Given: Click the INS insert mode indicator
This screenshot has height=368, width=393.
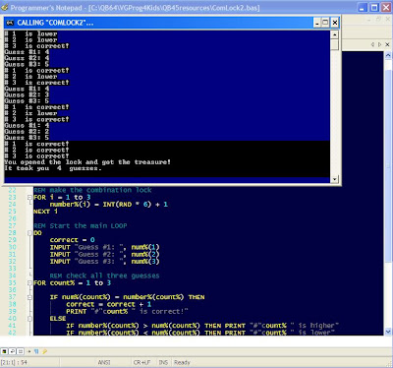Looking at the screenshot, I should (x=163, y=362).
